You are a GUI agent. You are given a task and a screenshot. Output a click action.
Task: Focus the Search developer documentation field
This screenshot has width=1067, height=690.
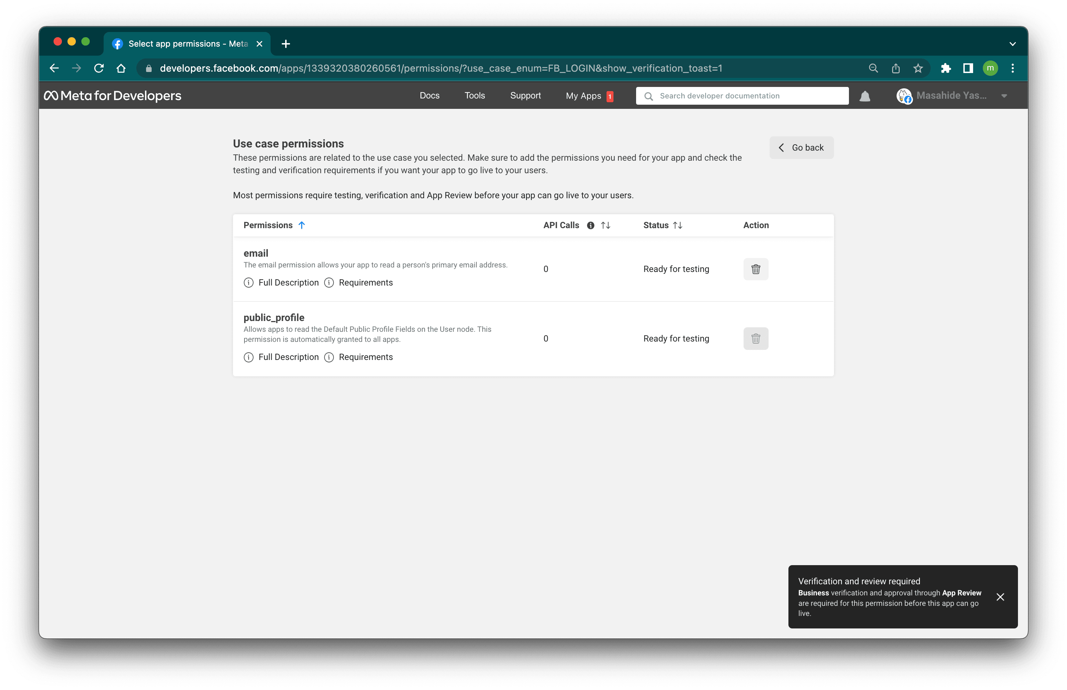pyautogui.click(x=742, y=96)
